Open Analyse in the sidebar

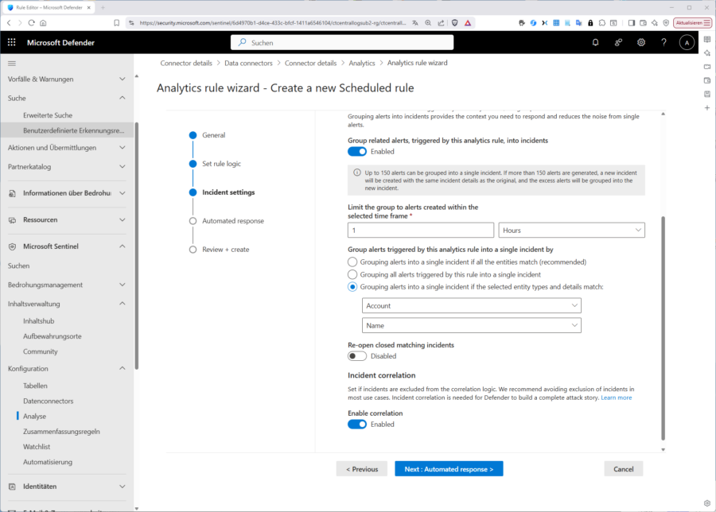click(35, 416)
